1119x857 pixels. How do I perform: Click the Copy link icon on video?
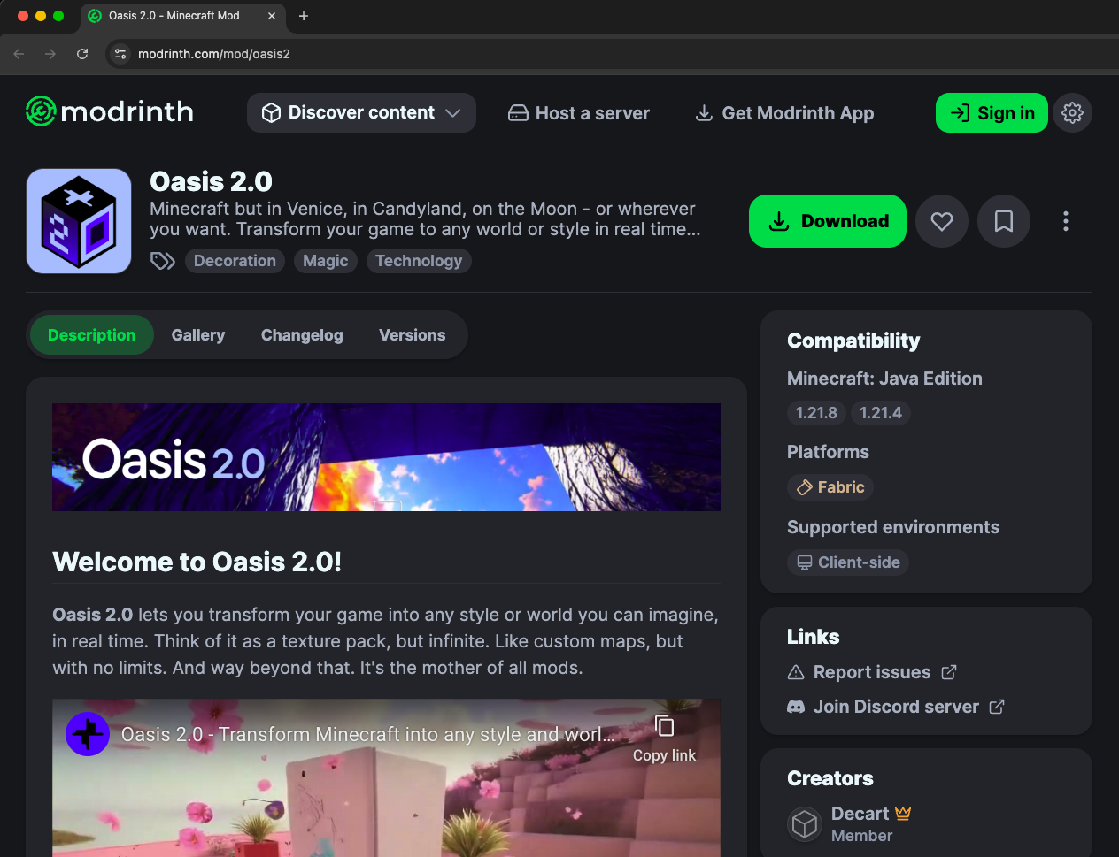point(664,726)
